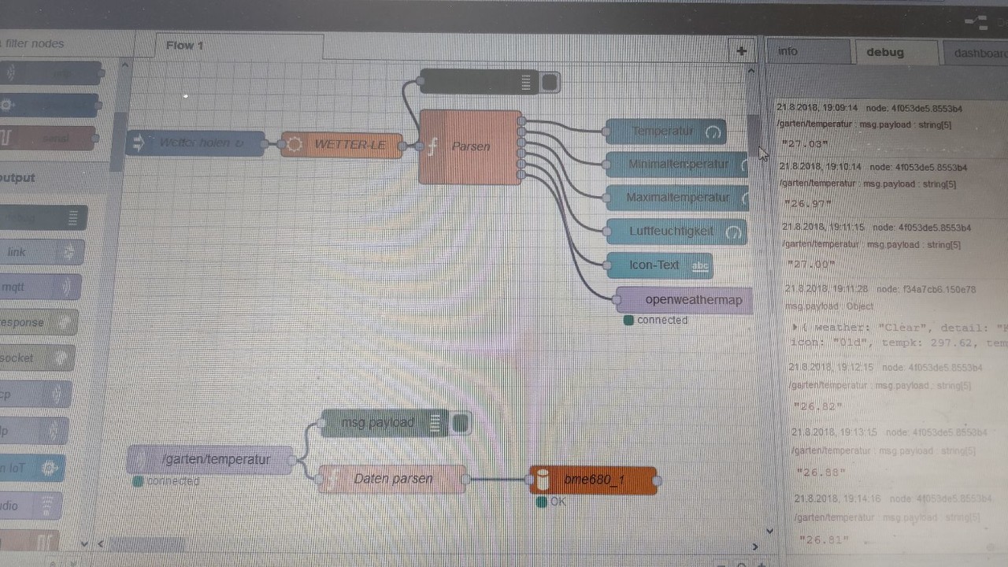Select the Temperatur gauge node
Screen dimensions: 1008x567
(x=666, y=132)
